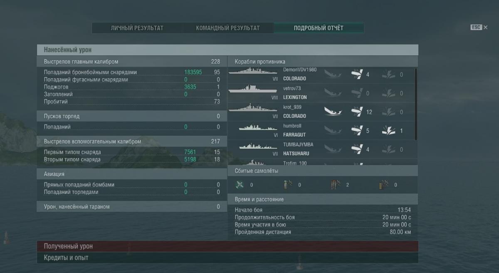Expand the Полученный урон section
Screen dimensions: 499x273
coord(227,246)
